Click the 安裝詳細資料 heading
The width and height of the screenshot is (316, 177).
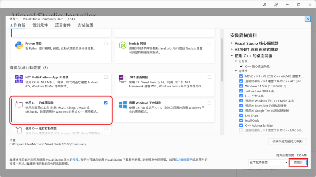click(x=244, y=36)
